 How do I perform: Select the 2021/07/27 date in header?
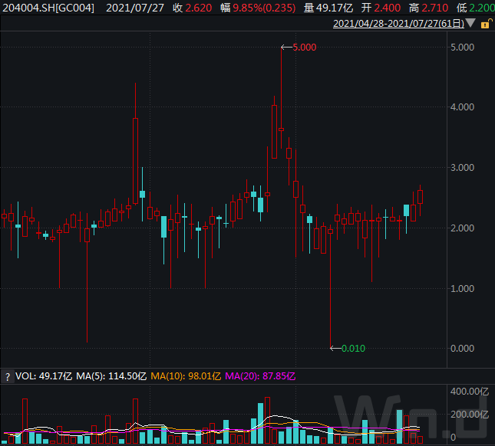[x=135, y=8]
